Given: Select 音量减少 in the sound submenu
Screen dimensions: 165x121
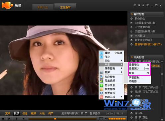Looking at the screenshot, I should coord(139,68).
